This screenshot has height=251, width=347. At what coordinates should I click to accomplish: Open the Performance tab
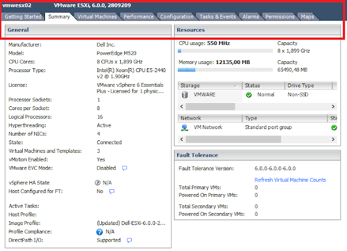pos(139,17)
